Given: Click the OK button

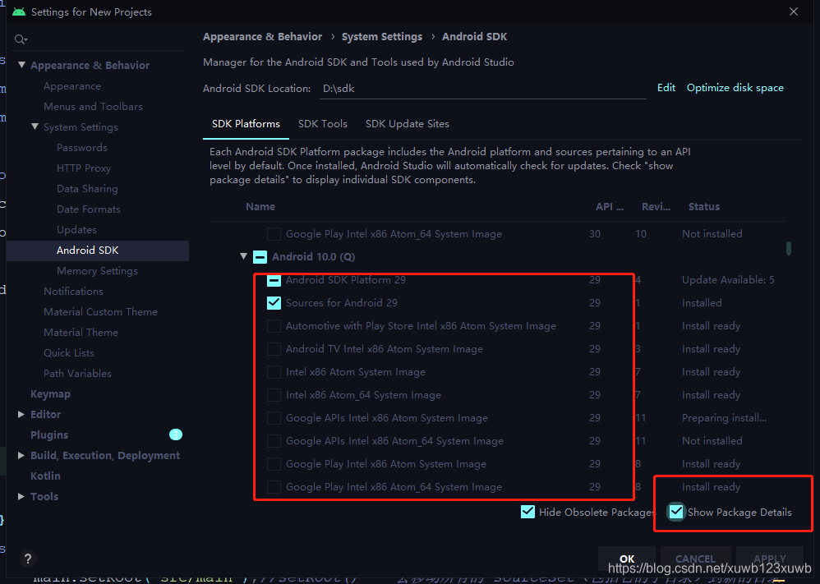Looking at the screenshot, I should click(x=627, y=559).
